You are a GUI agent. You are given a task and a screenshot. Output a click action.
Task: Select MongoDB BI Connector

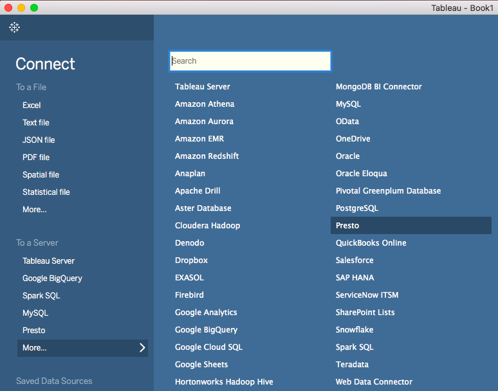pyautogui.click(x=379, y=87)
